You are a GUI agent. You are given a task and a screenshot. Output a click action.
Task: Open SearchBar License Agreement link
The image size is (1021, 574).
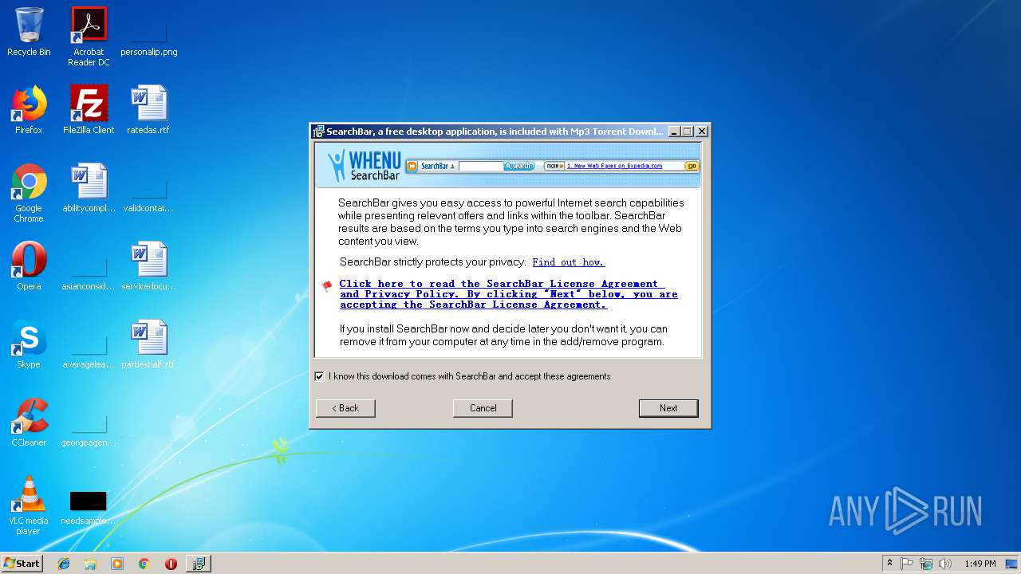pos(508,294)
